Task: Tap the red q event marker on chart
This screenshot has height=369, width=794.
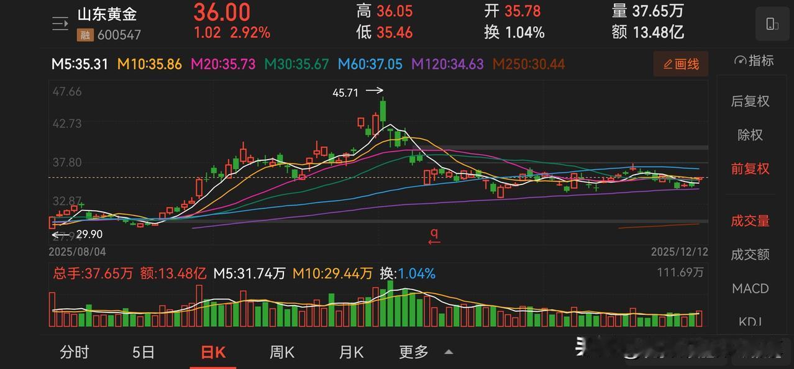Action: (x=434, y=235)
